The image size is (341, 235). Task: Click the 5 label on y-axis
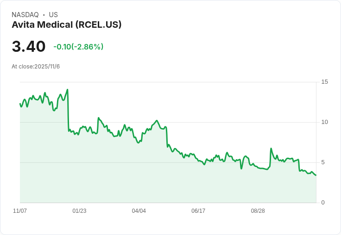click(323, 162)
